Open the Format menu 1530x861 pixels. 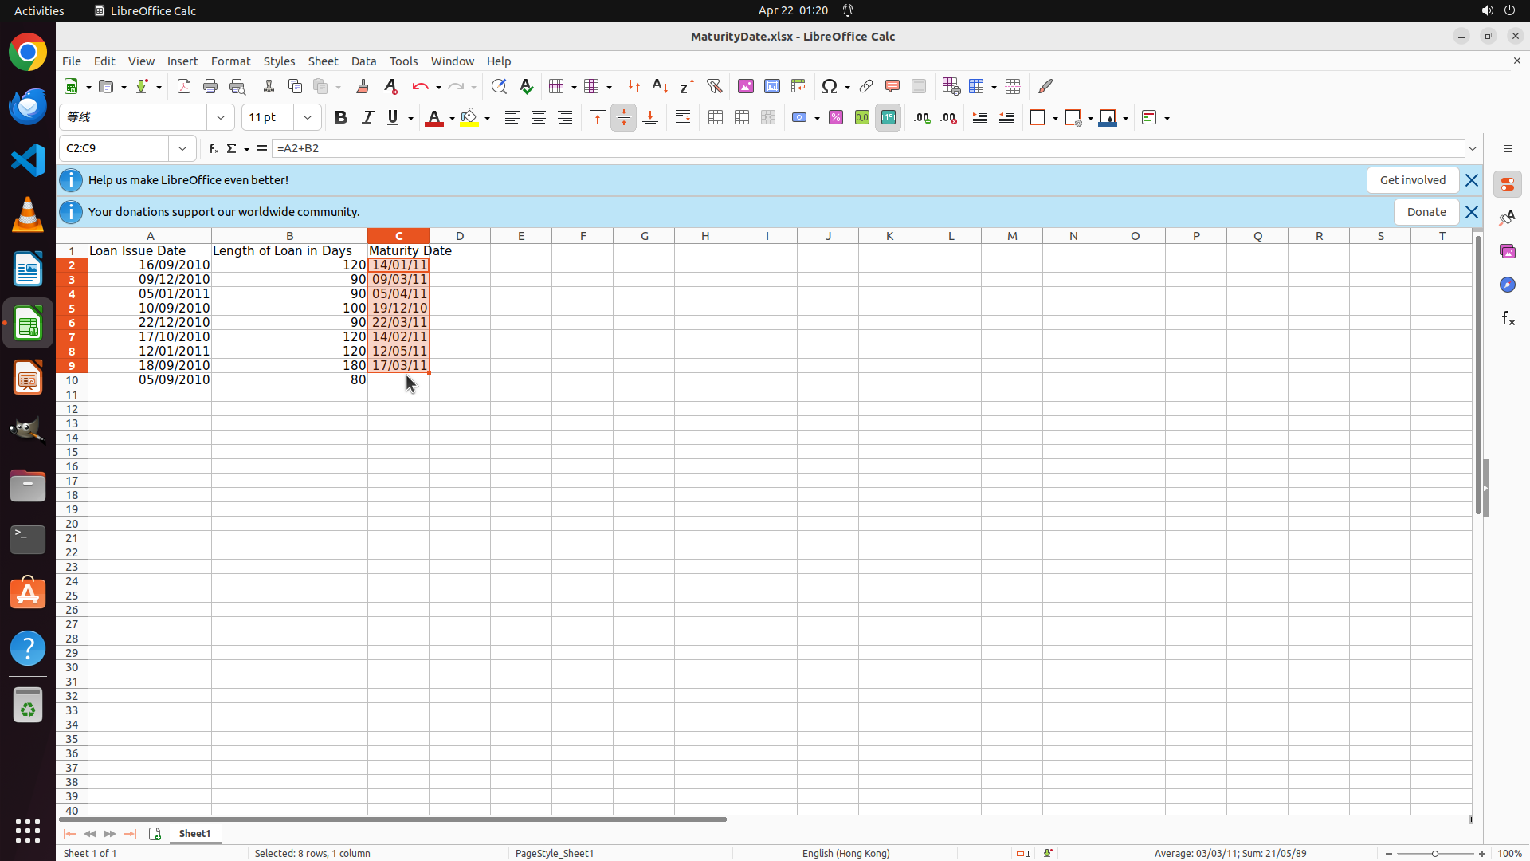click(x=230, y=61)
